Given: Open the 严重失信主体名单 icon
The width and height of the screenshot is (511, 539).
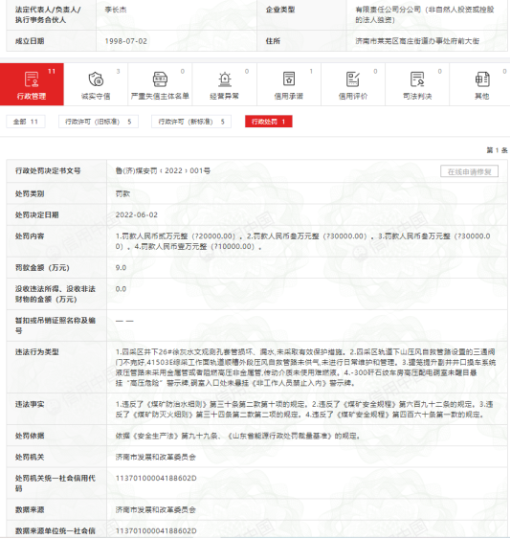Looking at the screenshot, I should tap(160, 79).
